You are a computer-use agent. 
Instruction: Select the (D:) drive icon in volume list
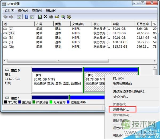[x=5, y=33]
